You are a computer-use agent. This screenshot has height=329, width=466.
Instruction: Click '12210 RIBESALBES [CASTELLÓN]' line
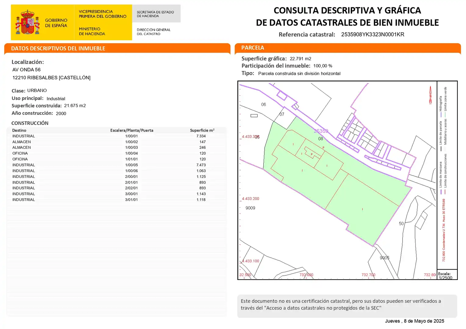coord(52,78)
